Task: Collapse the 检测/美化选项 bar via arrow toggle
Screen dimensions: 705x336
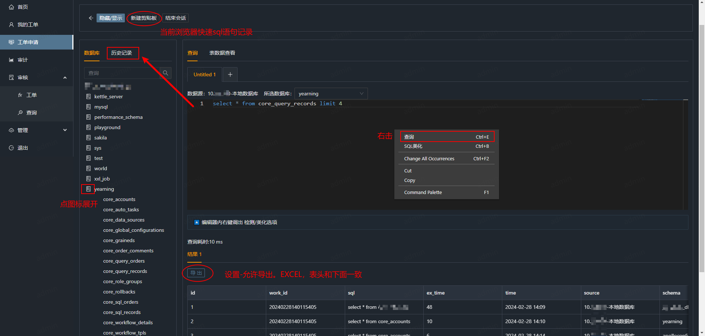Action: tap(197, 222)
